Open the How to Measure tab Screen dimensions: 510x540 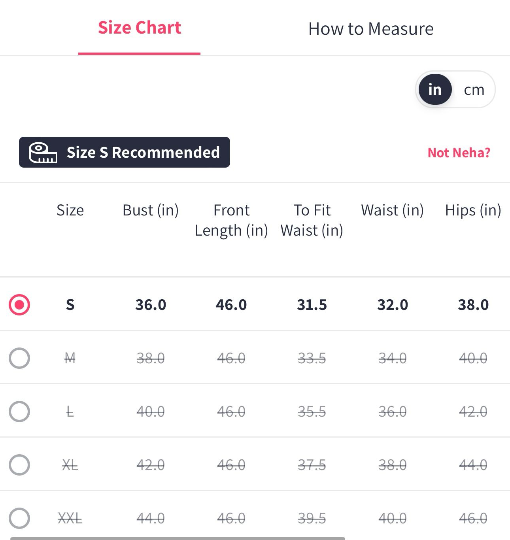pos(371,29)
